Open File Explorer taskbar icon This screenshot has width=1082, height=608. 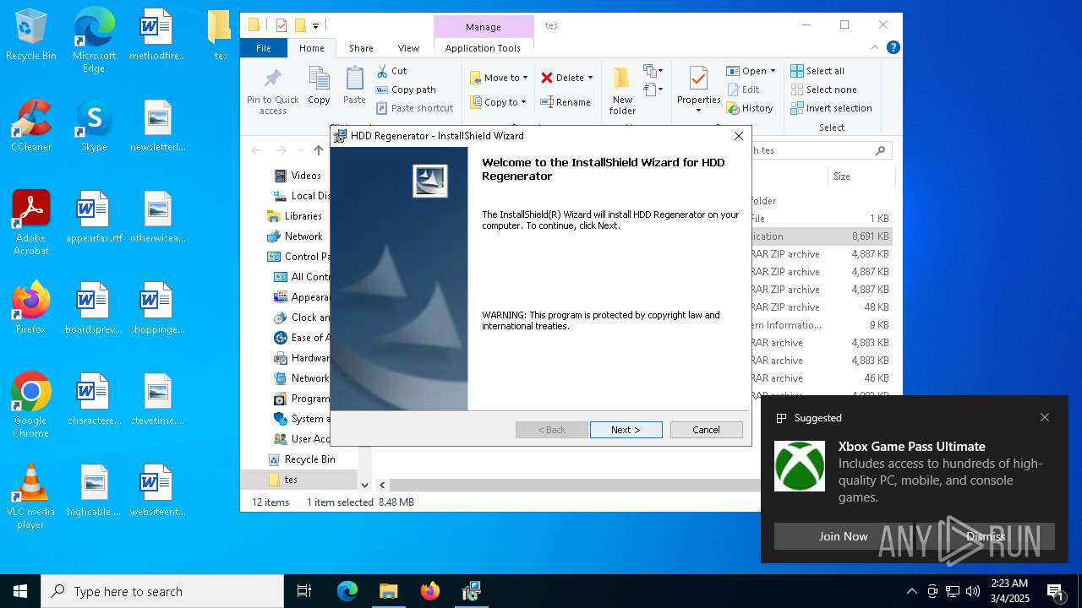[388, 591]
